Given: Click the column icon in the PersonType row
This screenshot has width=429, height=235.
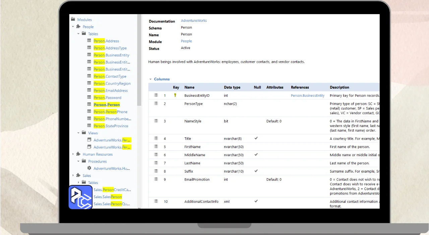Looking at the screenshot, I should point(156,103).
